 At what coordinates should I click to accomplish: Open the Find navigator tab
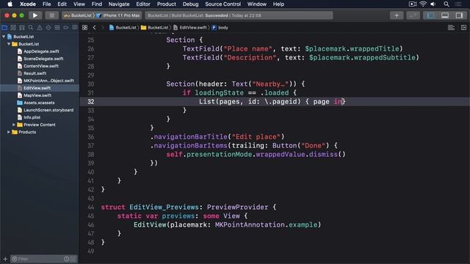tap(31, 28)
